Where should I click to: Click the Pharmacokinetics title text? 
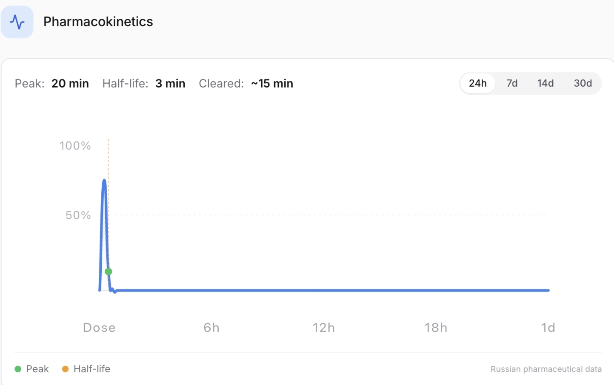[98, 22]
